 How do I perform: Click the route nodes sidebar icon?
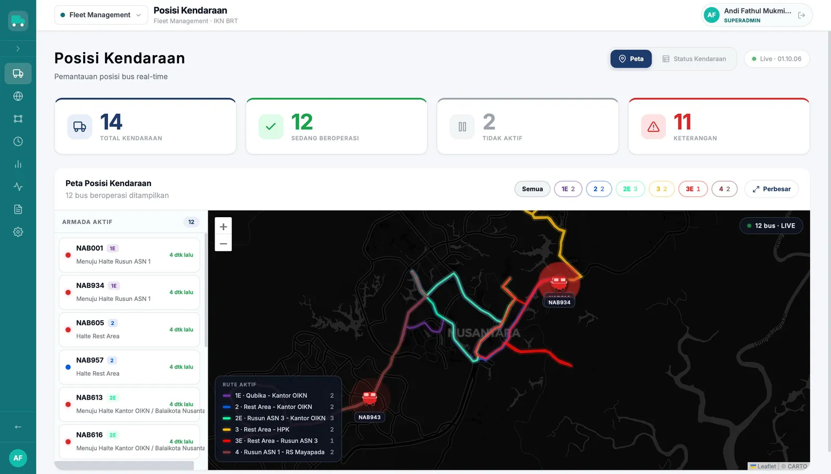tap(18, 119)
